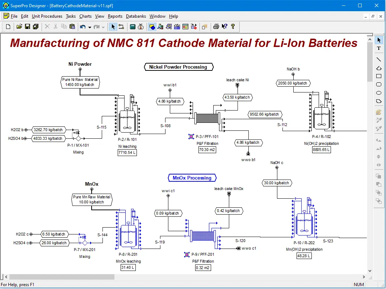Click the money bag economics icon
This screenshot has height=289, width=386.
(141, 26)
